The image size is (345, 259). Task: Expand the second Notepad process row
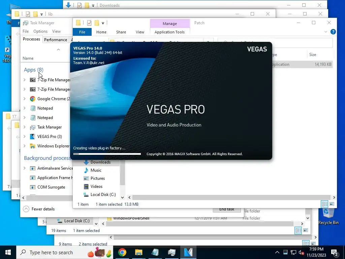point(24,118)
